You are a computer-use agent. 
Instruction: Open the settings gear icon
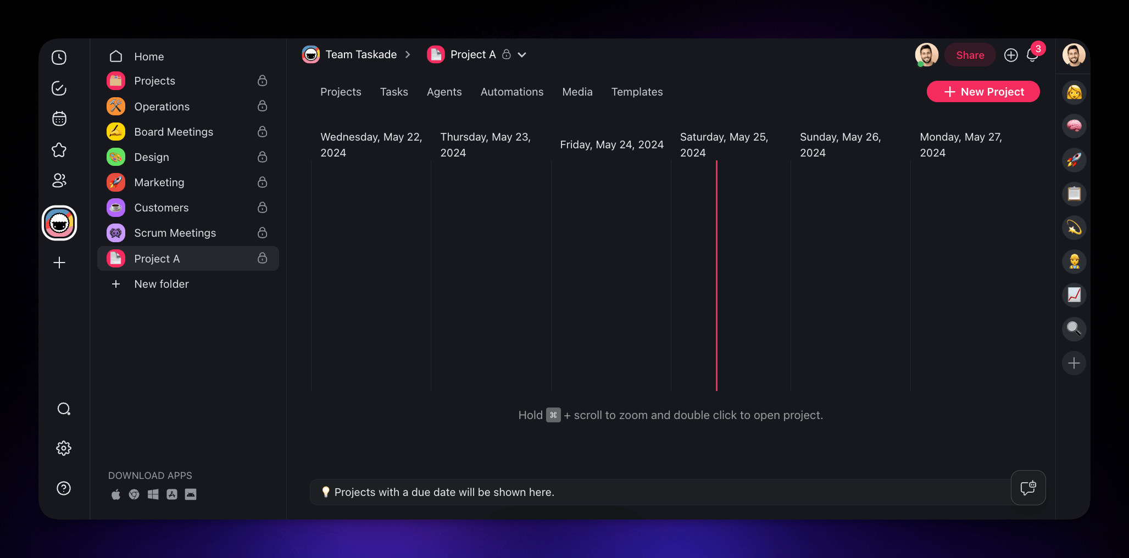tap(64, 448)
